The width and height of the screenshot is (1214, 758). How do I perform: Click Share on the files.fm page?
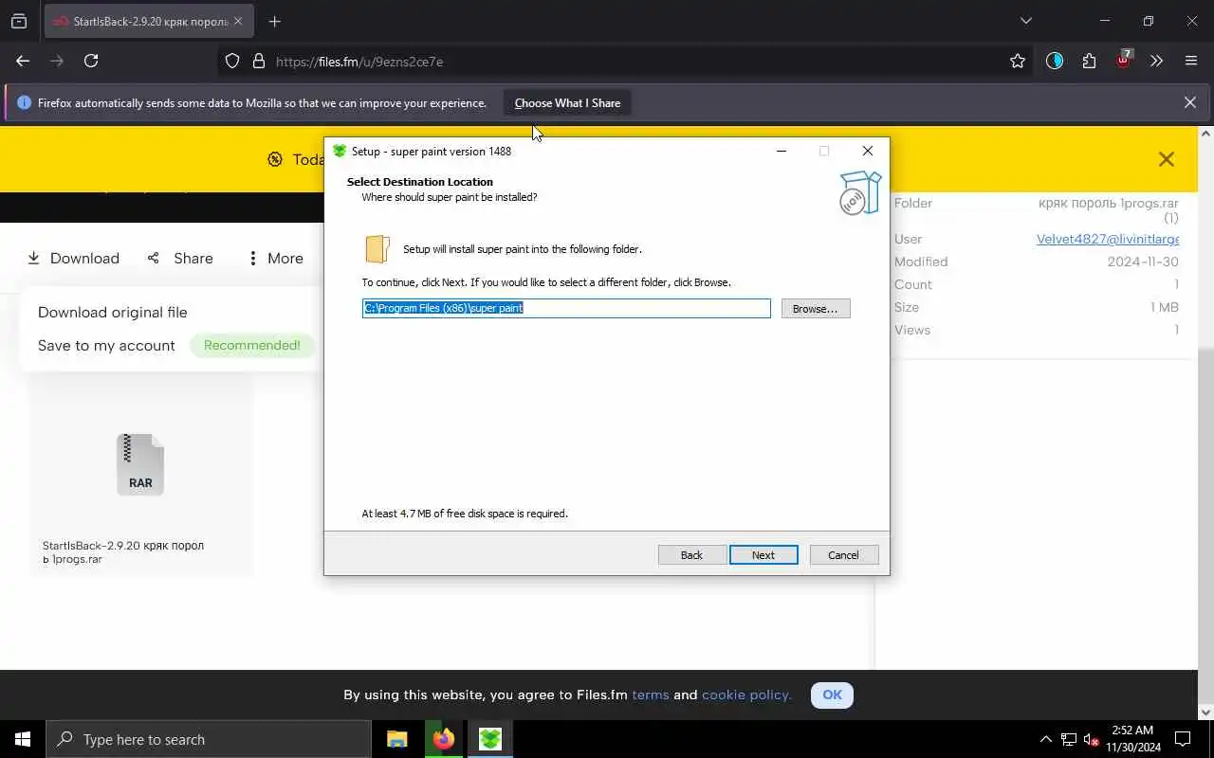(180, 258)
